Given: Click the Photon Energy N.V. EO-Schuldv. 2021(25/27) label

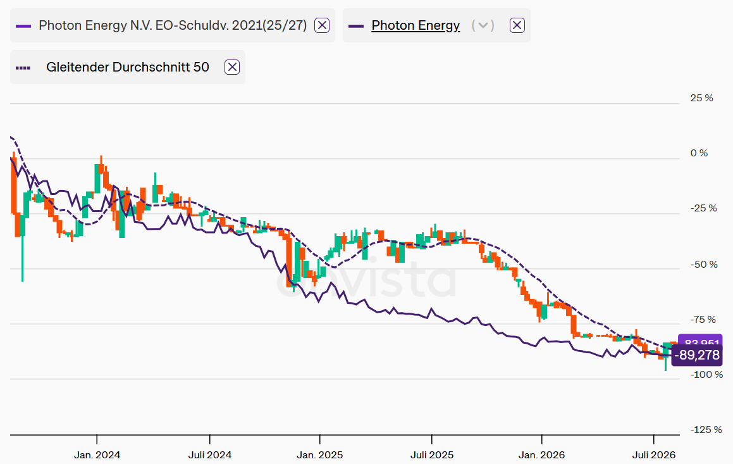Looking at the screenshot, I should [173, 25].
